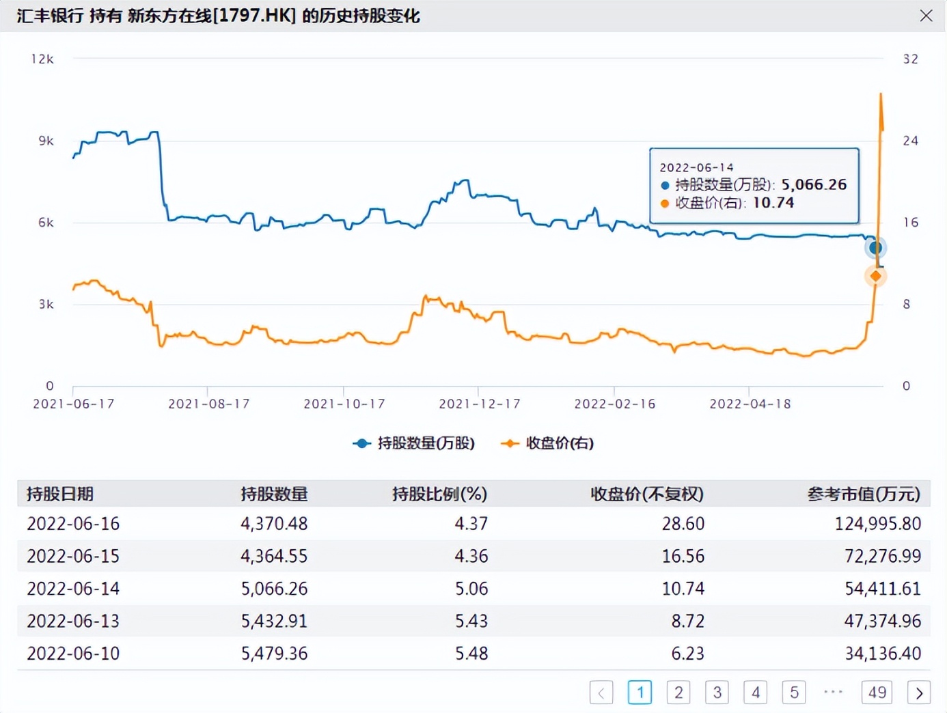Click the blue holdings marker on chart
Screen dimensions: 947x713
coord(875,247)
